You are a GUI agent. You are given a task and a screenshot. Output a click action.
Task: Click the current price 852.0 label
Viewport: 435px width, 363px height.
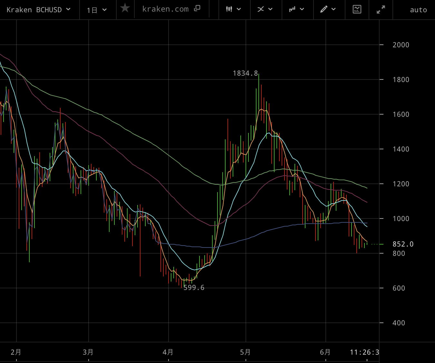point(403,244)
